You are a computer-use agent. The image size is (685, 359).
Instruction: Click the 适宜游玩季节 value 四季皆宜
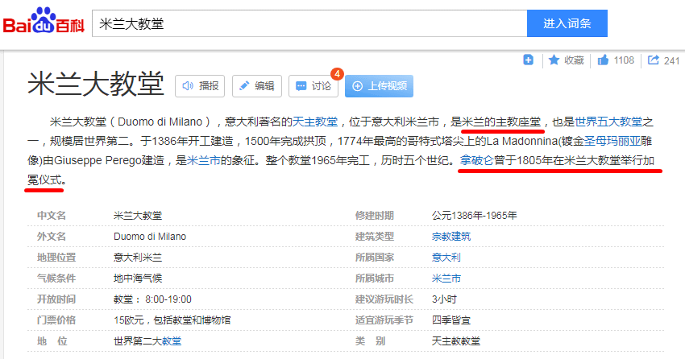(450, 320)
